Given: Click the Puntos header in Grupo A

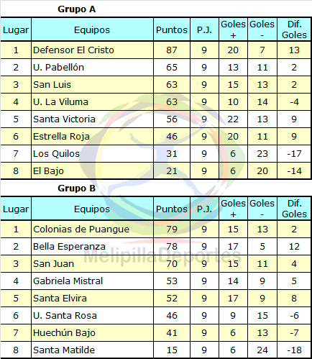Looking at the screenshot, I should pos(172,29).
